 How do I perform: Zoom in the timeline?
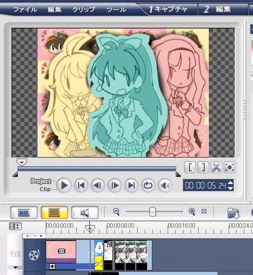pyautogui.click(x=192, y=211)
